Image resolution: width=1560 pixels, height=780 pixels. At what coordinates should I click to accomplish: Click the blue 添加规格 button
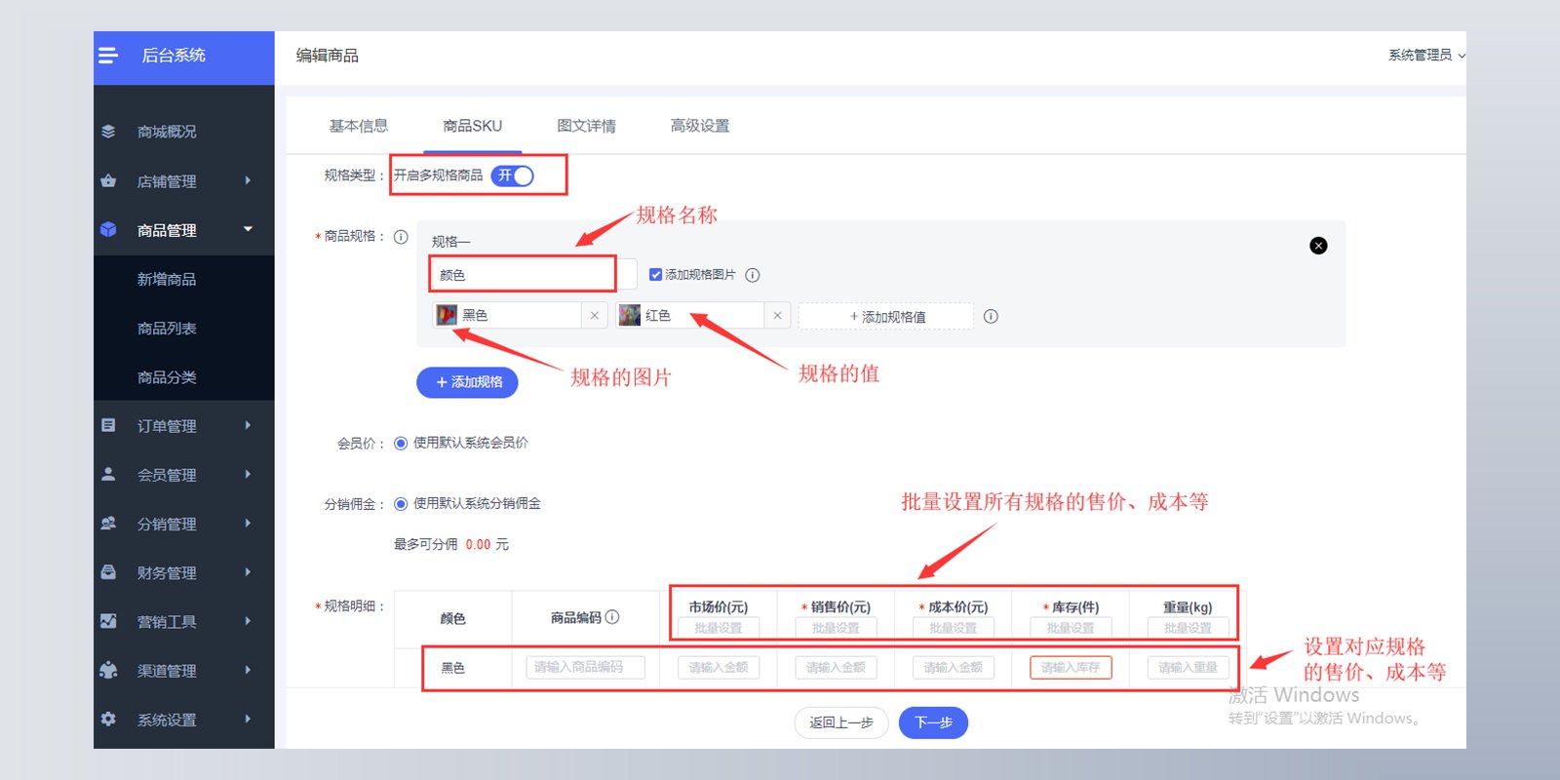467,382
